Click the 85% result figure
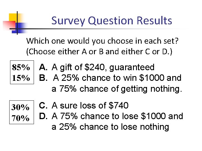 [21, 67]
